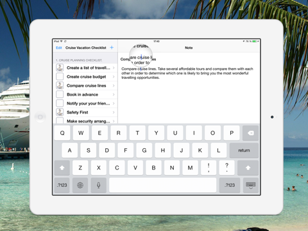Tap the globe language key
The height and width of the screenshot is (231, 308).
[x=80, y=185]
